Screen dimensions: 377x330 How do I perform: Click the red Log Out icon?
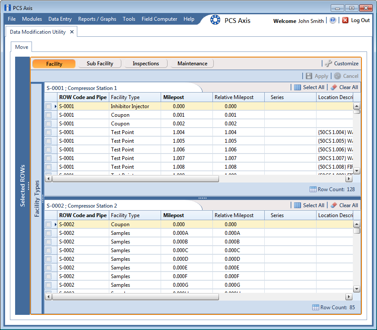(345, 20)
